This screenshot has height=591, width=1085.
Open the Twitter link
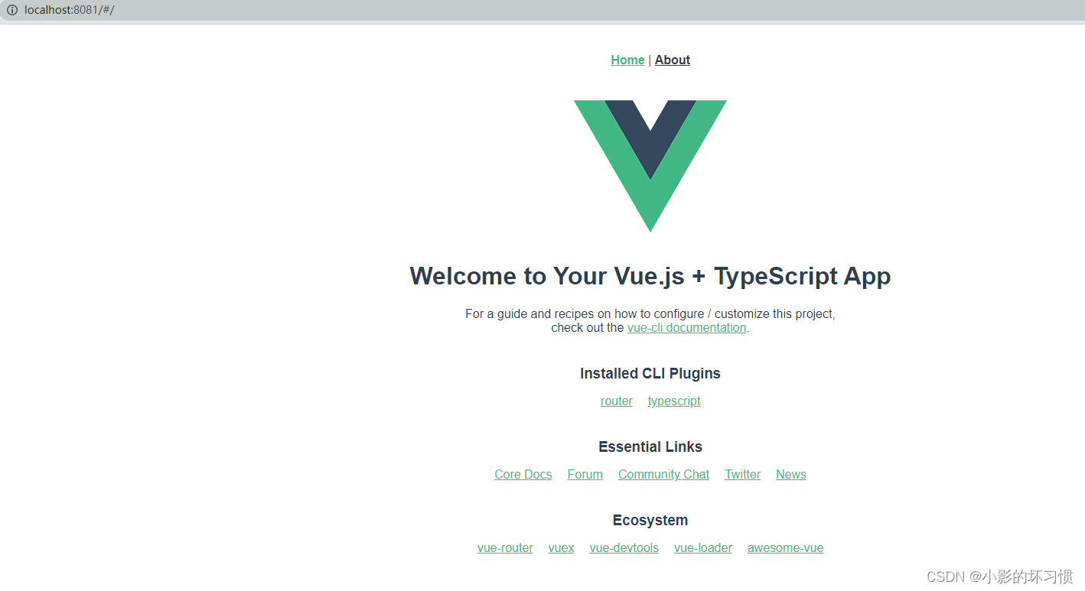coord(741,474)
